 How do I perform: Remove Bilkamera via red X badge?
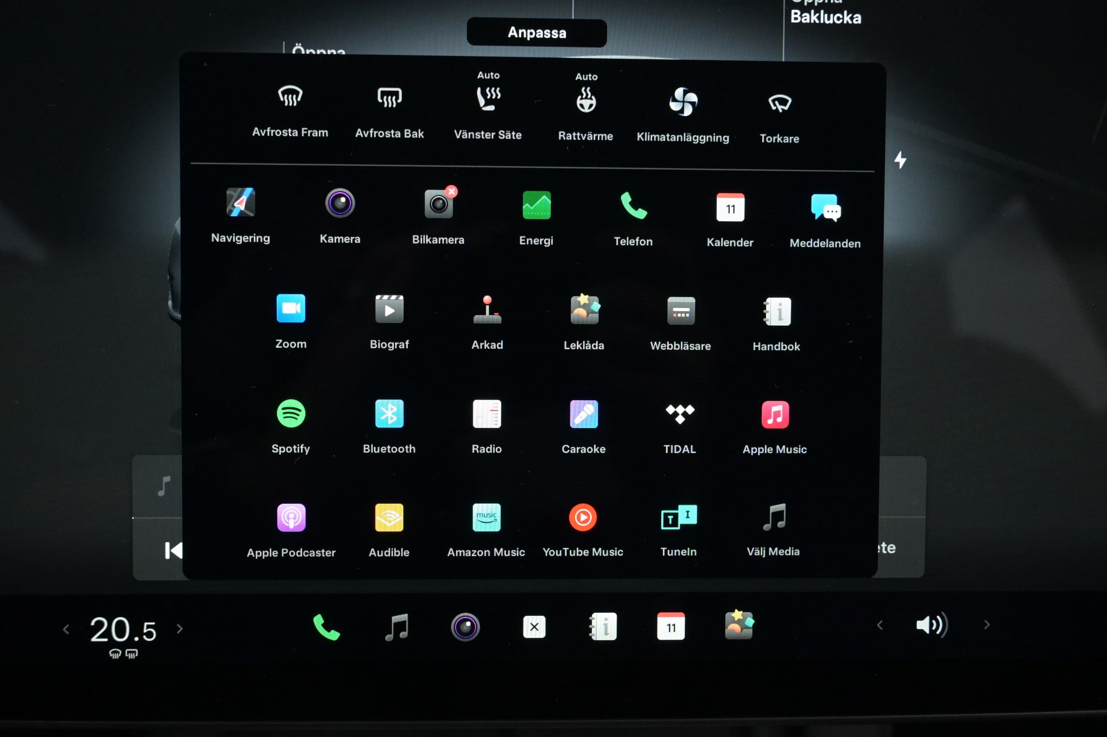(x=452, y=191)
